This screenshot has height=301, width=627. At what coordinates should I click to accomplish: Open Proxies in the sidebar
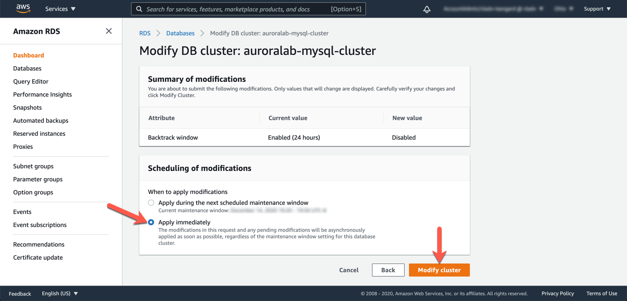[23, 147]
